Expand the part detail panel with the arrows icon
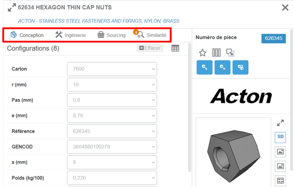 point(12,8)
